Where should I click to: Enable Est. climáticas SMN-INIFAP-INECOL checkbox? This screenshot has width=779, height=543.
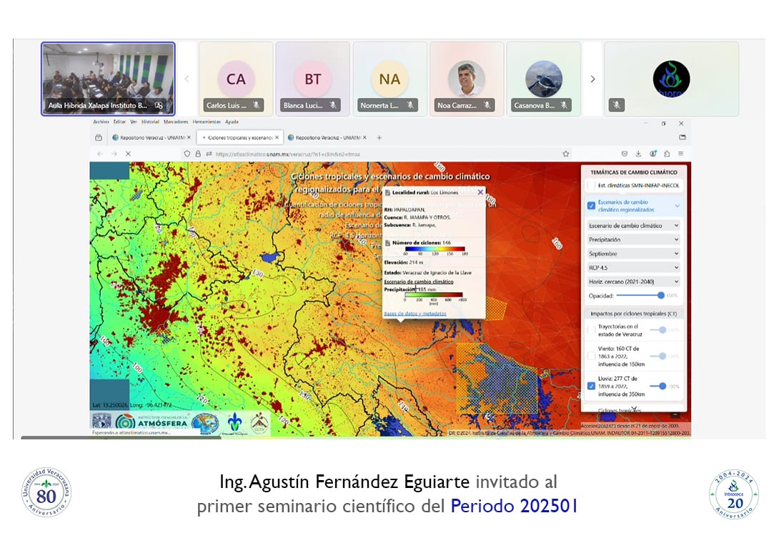[591, 186]
